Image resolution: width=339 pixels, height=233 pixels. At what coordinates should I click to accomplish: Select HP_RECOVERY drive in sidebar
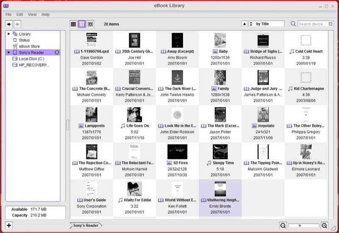pos(34,65)
